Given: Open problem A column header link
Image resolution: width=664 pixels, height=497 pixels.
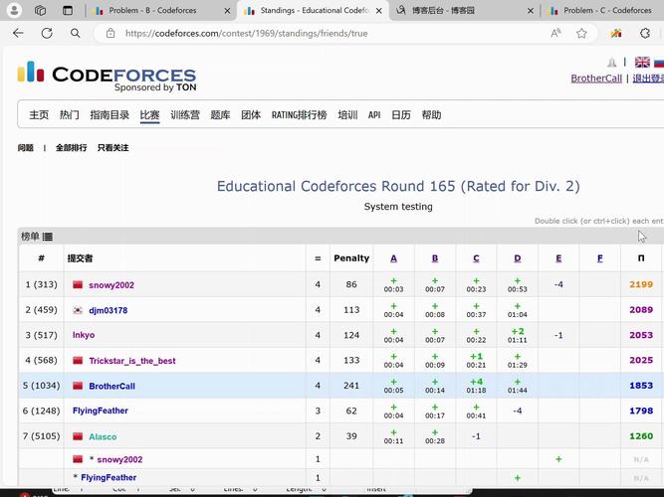Looking at the screenshot, I should click(x=393, y=258).
